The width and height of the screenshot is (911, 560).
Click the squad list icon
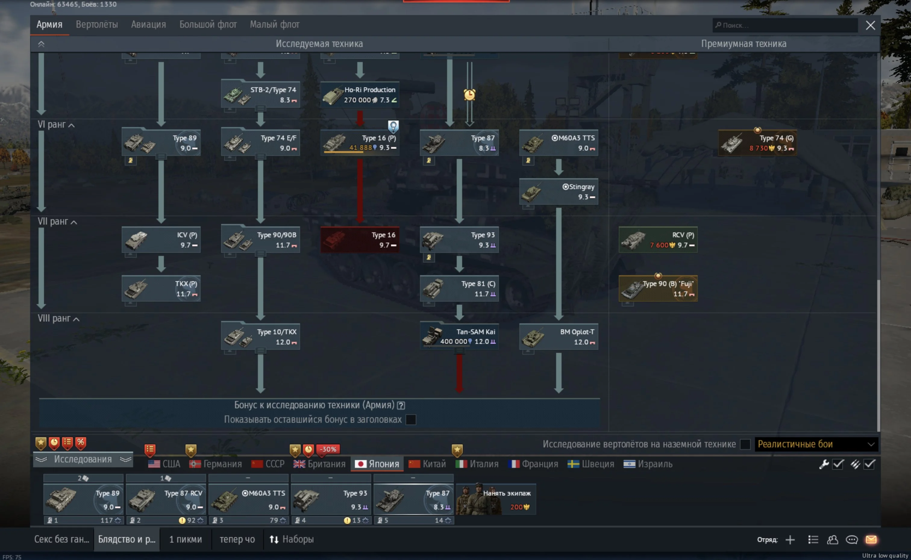pyautogui.click(x=813, y=540)
